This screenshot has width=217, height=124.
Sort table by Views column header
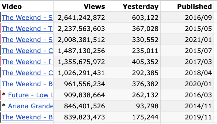[x=94, y=7]
